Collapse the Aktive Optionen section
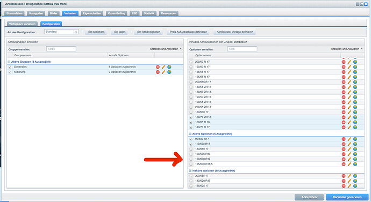The width and height of the screenshot is (371, 202). point(190,134)
